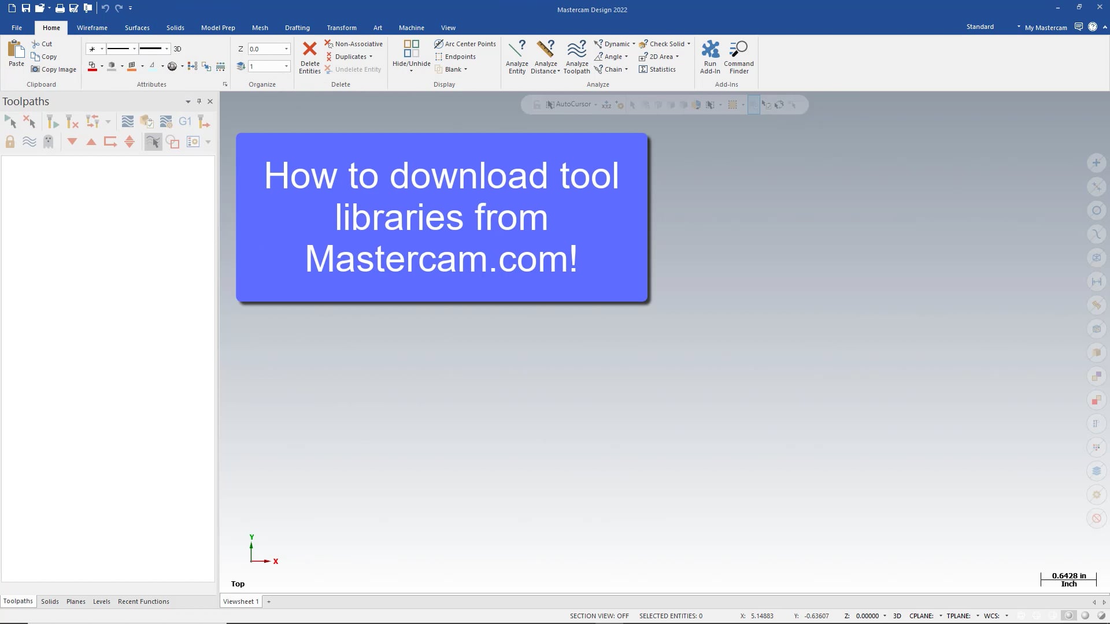Move the insert arrow up

click(91, 142)
